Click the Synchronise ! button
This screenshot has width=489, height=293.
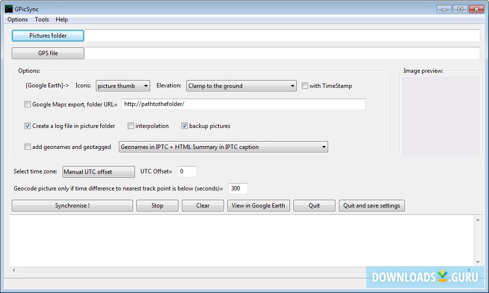(x=72, y=206)
